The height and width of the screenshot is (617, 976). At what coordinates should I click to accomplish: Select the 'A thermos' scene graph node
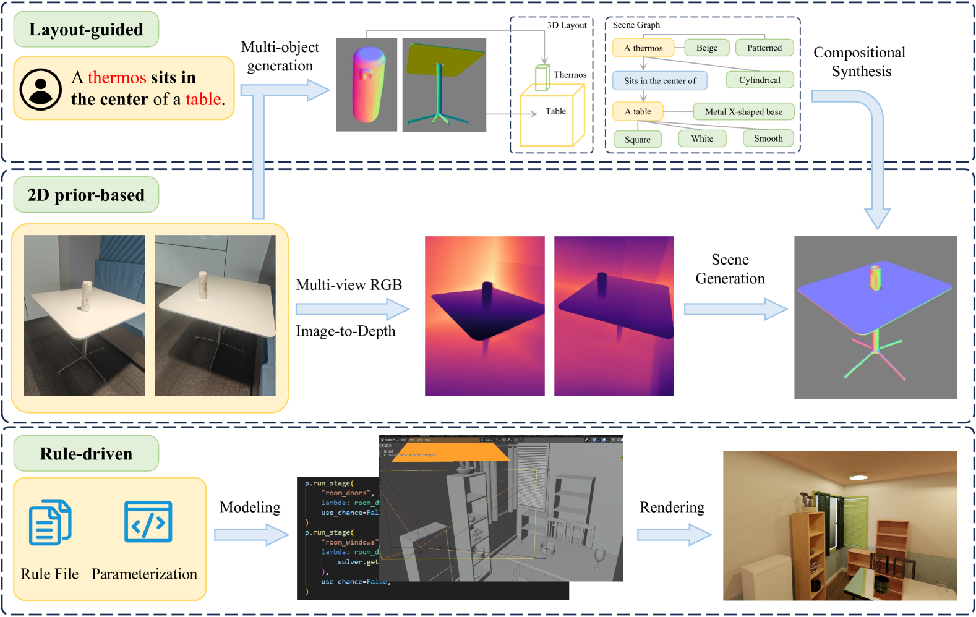[x=643, y=48]
